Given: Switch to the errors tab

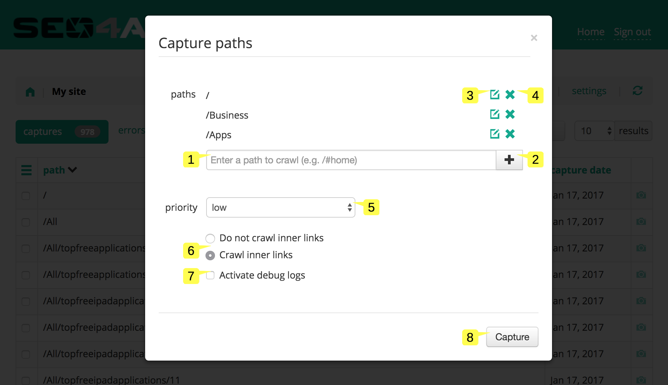Looking at the screenshot, I should (132, 130).
